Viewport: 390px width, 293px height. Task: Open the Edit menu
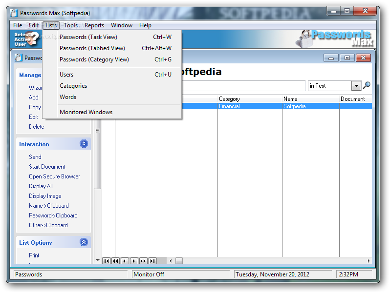34,25
